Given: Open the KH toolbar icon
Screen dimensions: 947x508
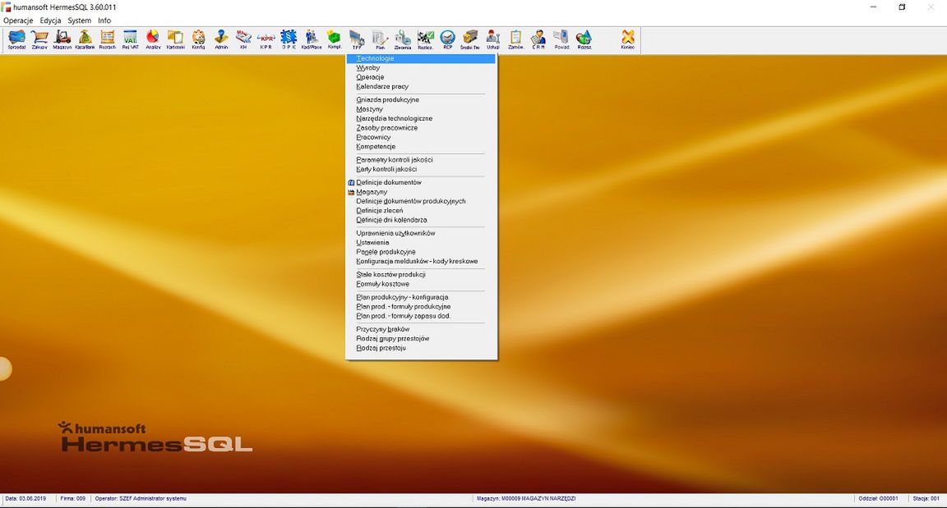Looking at the screenshot, I should click(x=243, y=39).
